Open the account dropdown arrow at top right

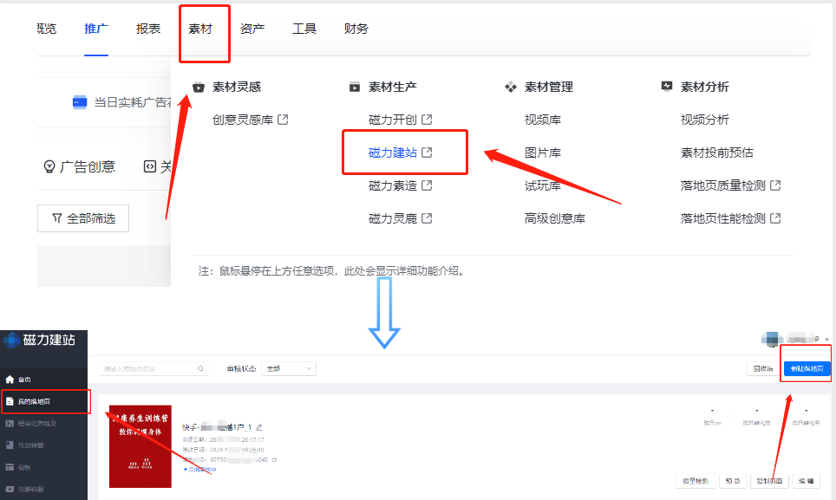tap(827, 339)
